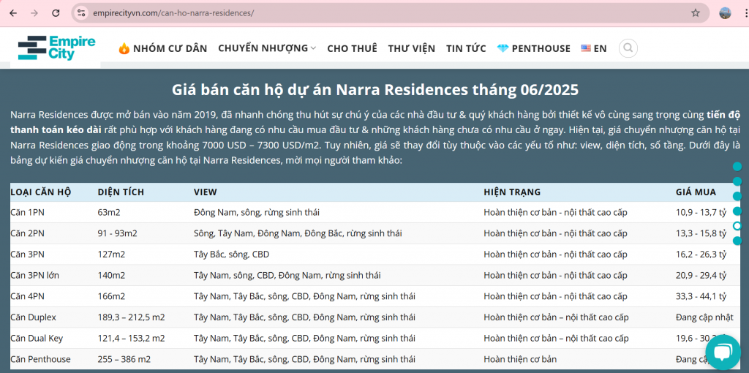Viewport: 749px width, 373px height.
Task: Click the Duplex row's Đang cập nhật price
Action: tap(706, 317)
